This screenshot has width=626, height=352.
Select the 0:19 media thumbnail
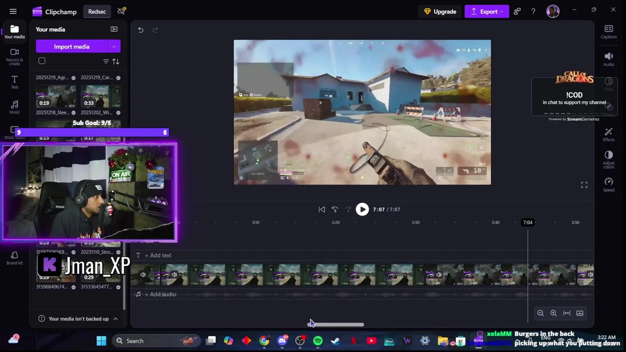tap(56, 96)
